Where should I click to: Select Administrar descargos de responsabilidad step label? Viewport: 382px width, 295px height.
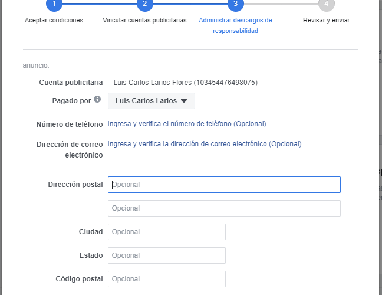(235, 25)
